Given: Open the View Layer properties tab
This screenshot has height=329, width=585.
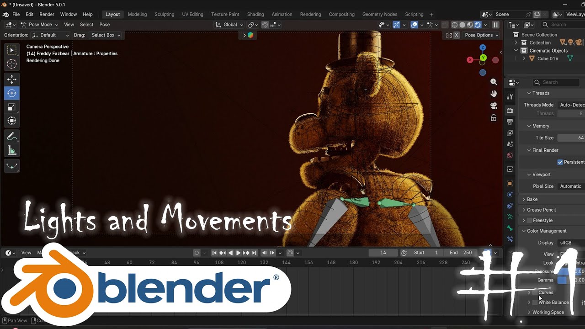Looking at the screenshot, I should tap(510, 133).
